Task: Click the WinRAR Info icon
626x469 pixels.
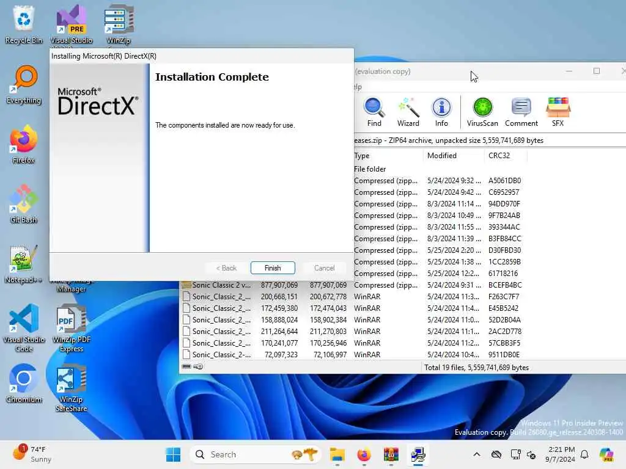Action: 441,112
